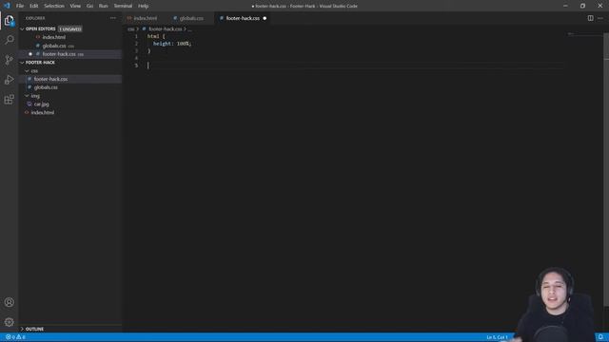
Task: Open index.html in the project tree
Action: 43,112
